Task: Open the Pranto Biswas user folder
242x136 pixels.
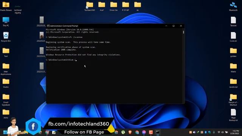Action: (6, 6)
